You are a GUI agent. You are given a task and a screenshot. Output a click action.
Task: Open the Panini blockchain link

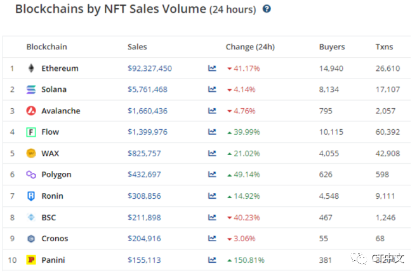coord(53,260)
